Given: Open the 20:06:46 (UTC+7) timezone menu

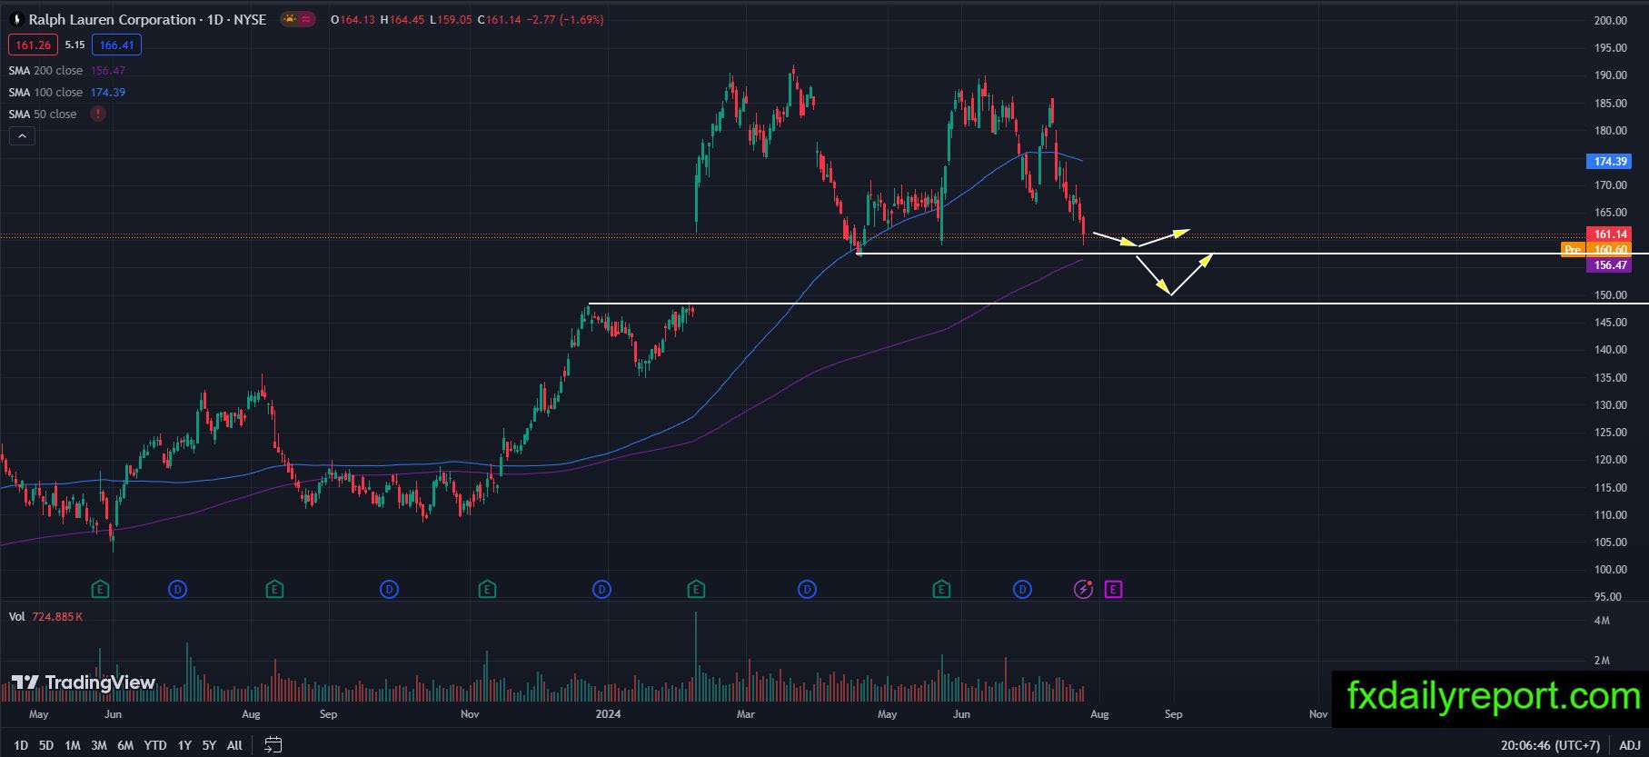Looking at the screenshot, I should point(1551,745).
